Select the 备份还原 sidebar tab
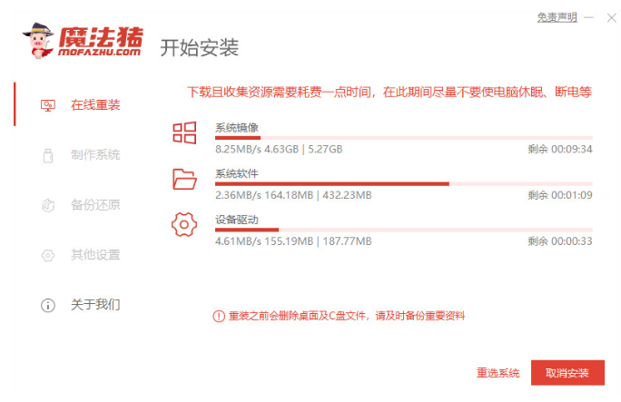This screenshot has width=621, height=402. (95, 205)
